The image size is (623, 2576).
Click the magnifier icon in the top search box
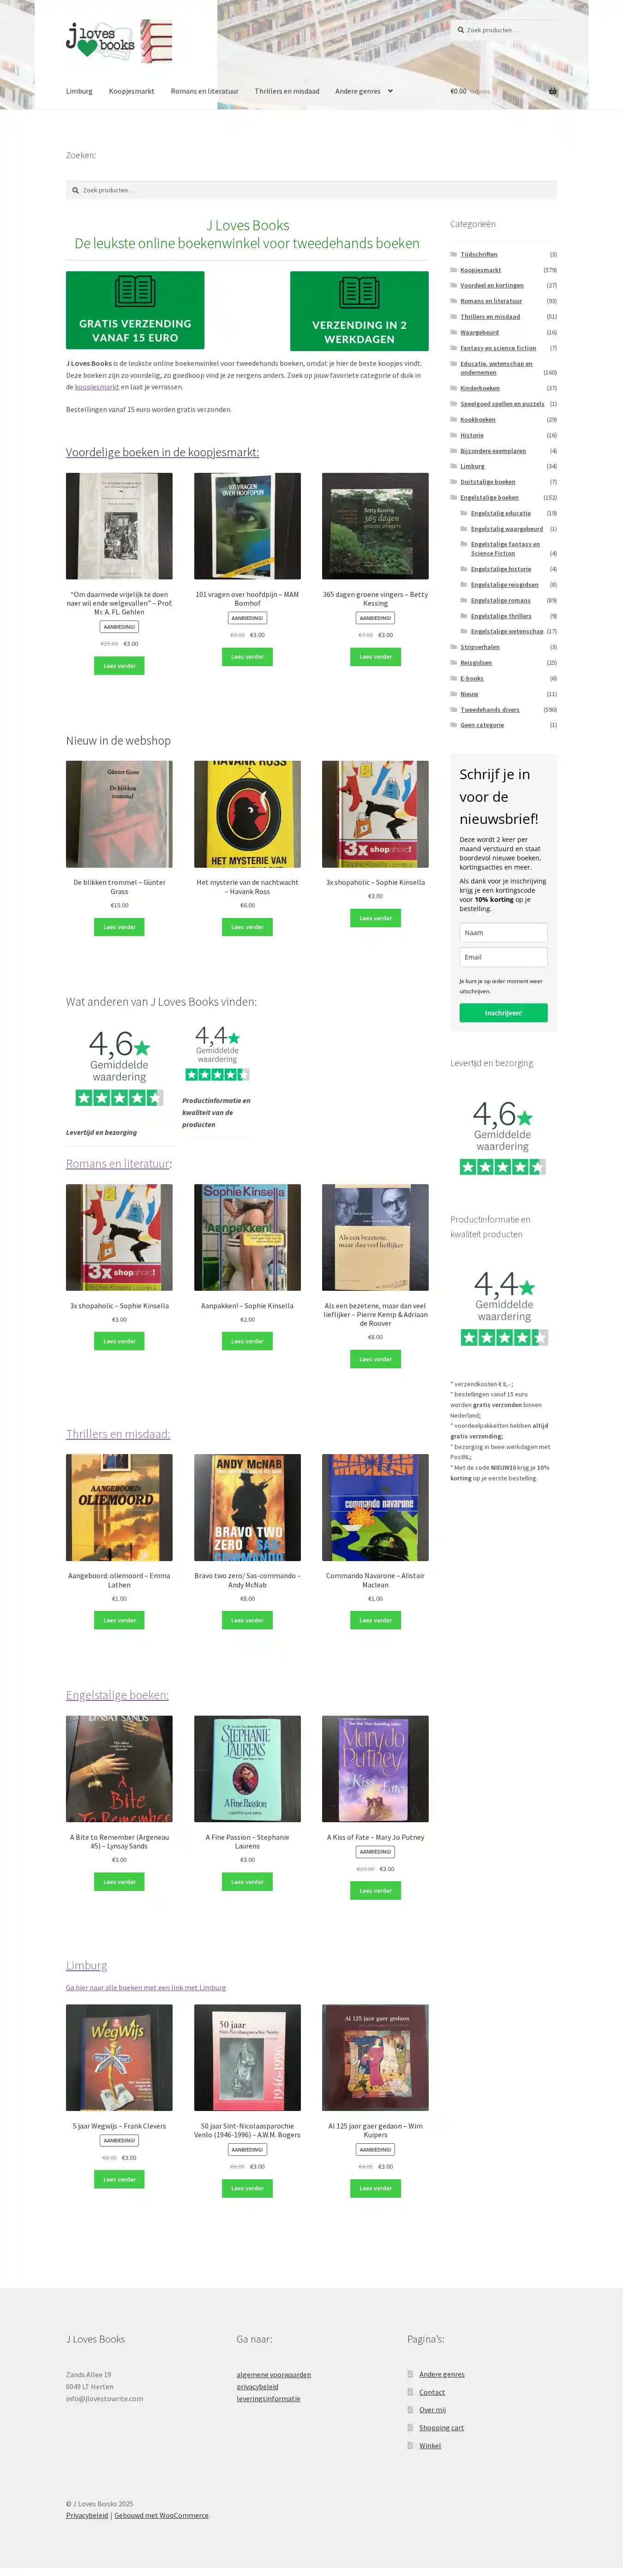point(461,30)
